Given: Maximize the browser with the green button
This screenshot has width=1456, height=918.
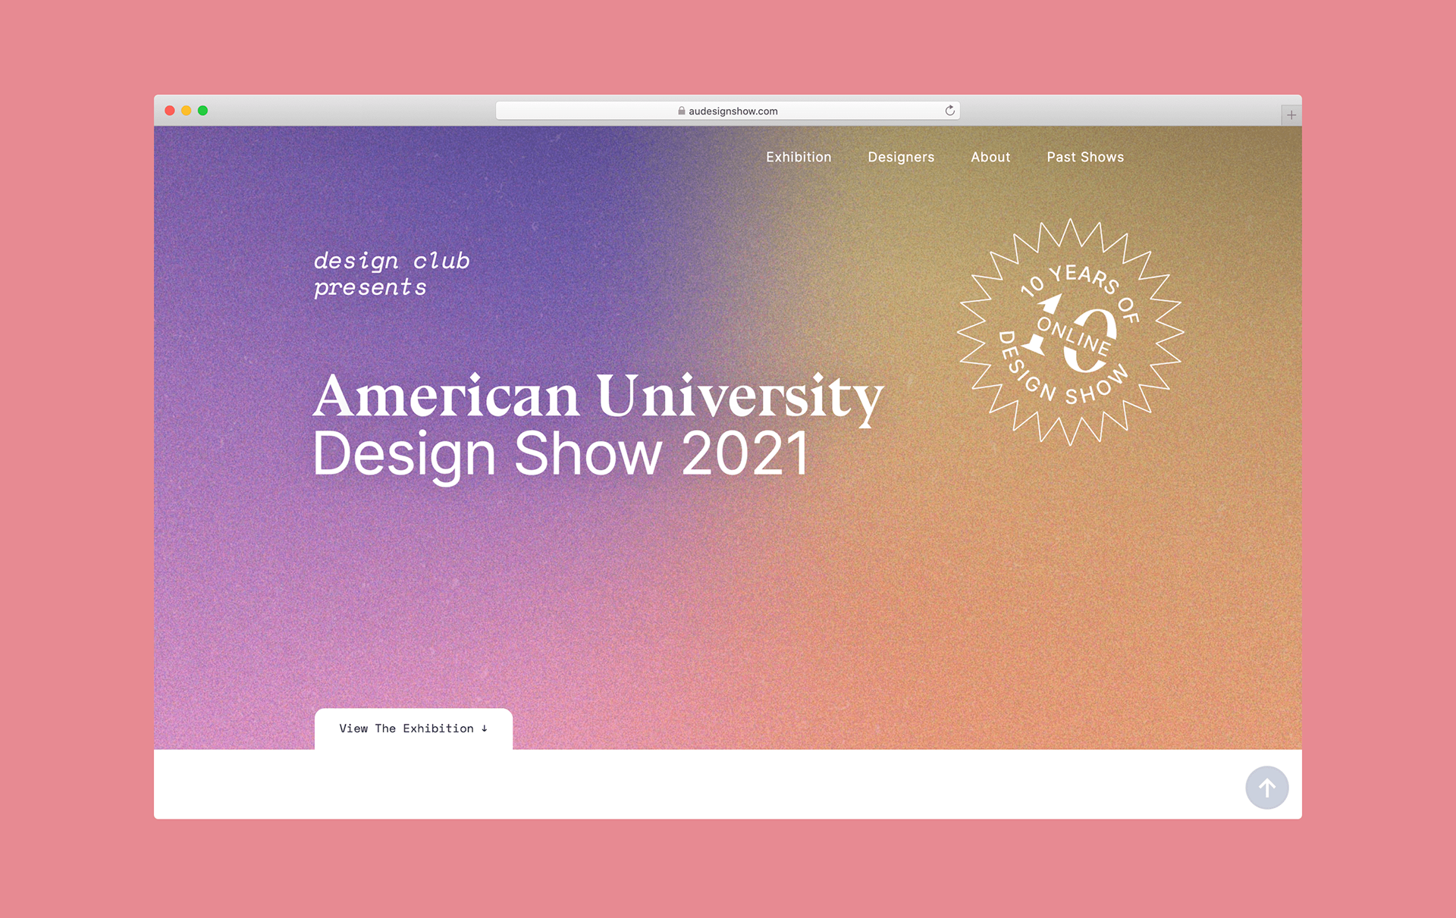Looking at the screenshot, I should coord(203,111).
